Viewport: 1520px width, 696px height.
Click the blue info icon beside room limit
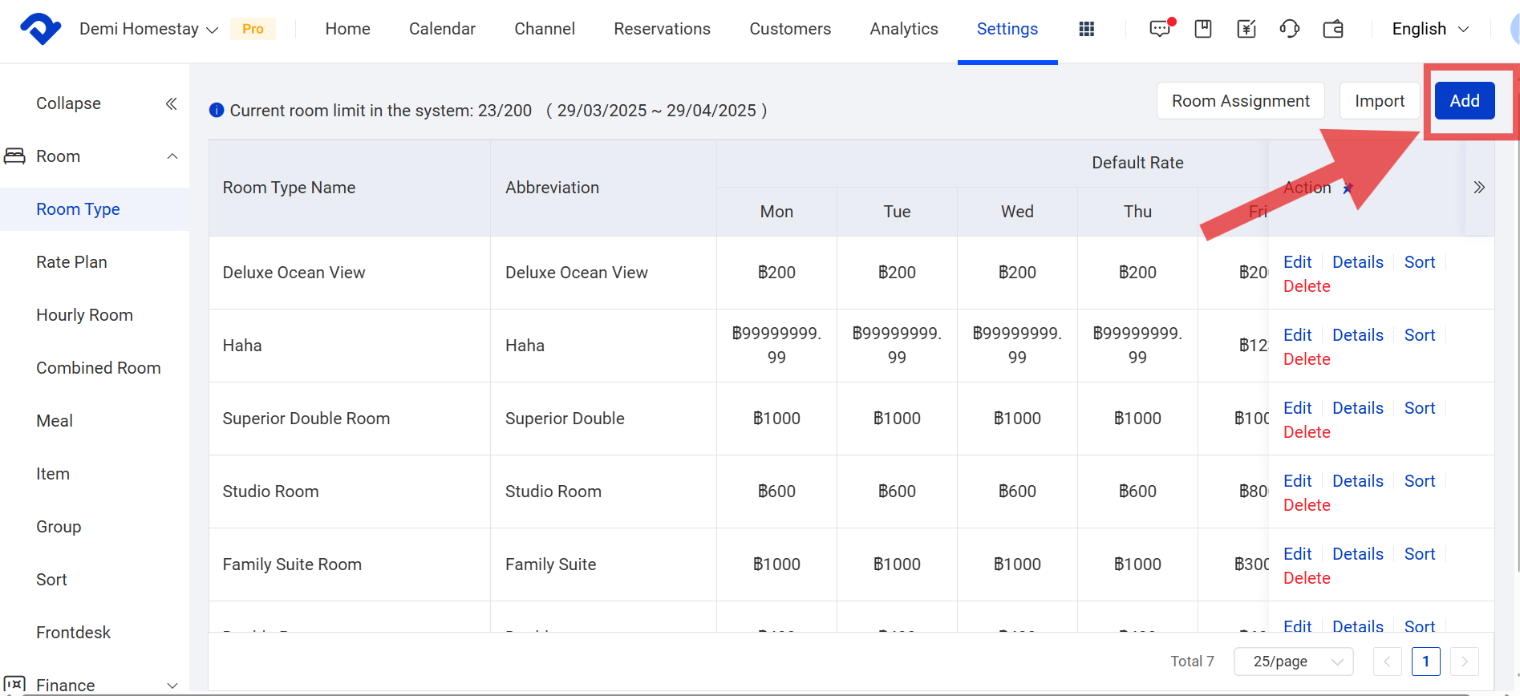click(x=217, y=111)
